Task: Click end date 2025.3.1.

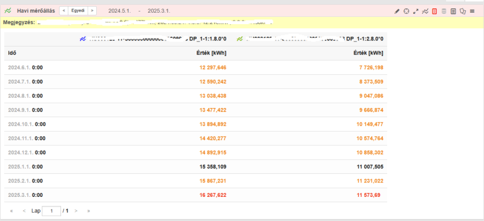Action: 159,11
